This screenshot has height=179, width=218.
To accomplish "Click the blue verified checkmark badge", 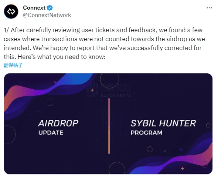I will (50, 8).
